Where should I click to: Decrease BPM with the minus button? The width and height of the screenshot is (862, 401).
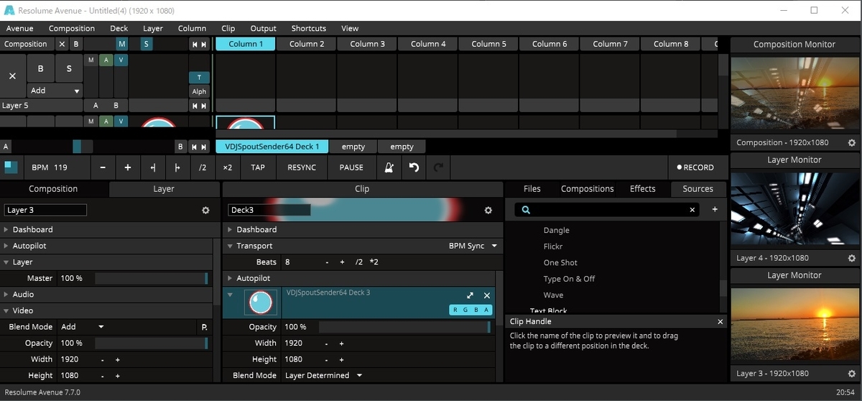click(x=103, y=167)
